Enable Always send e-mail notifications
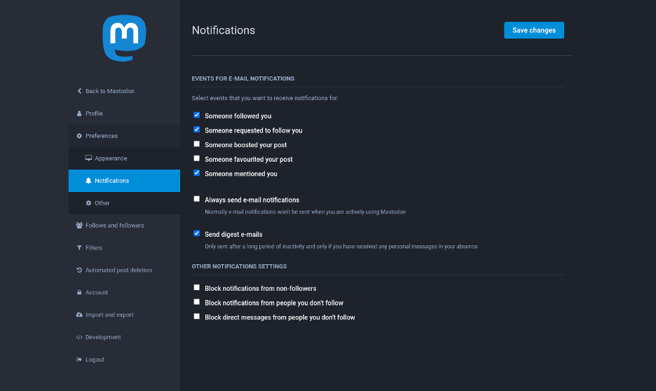656x391 pixels. (197, 199)
